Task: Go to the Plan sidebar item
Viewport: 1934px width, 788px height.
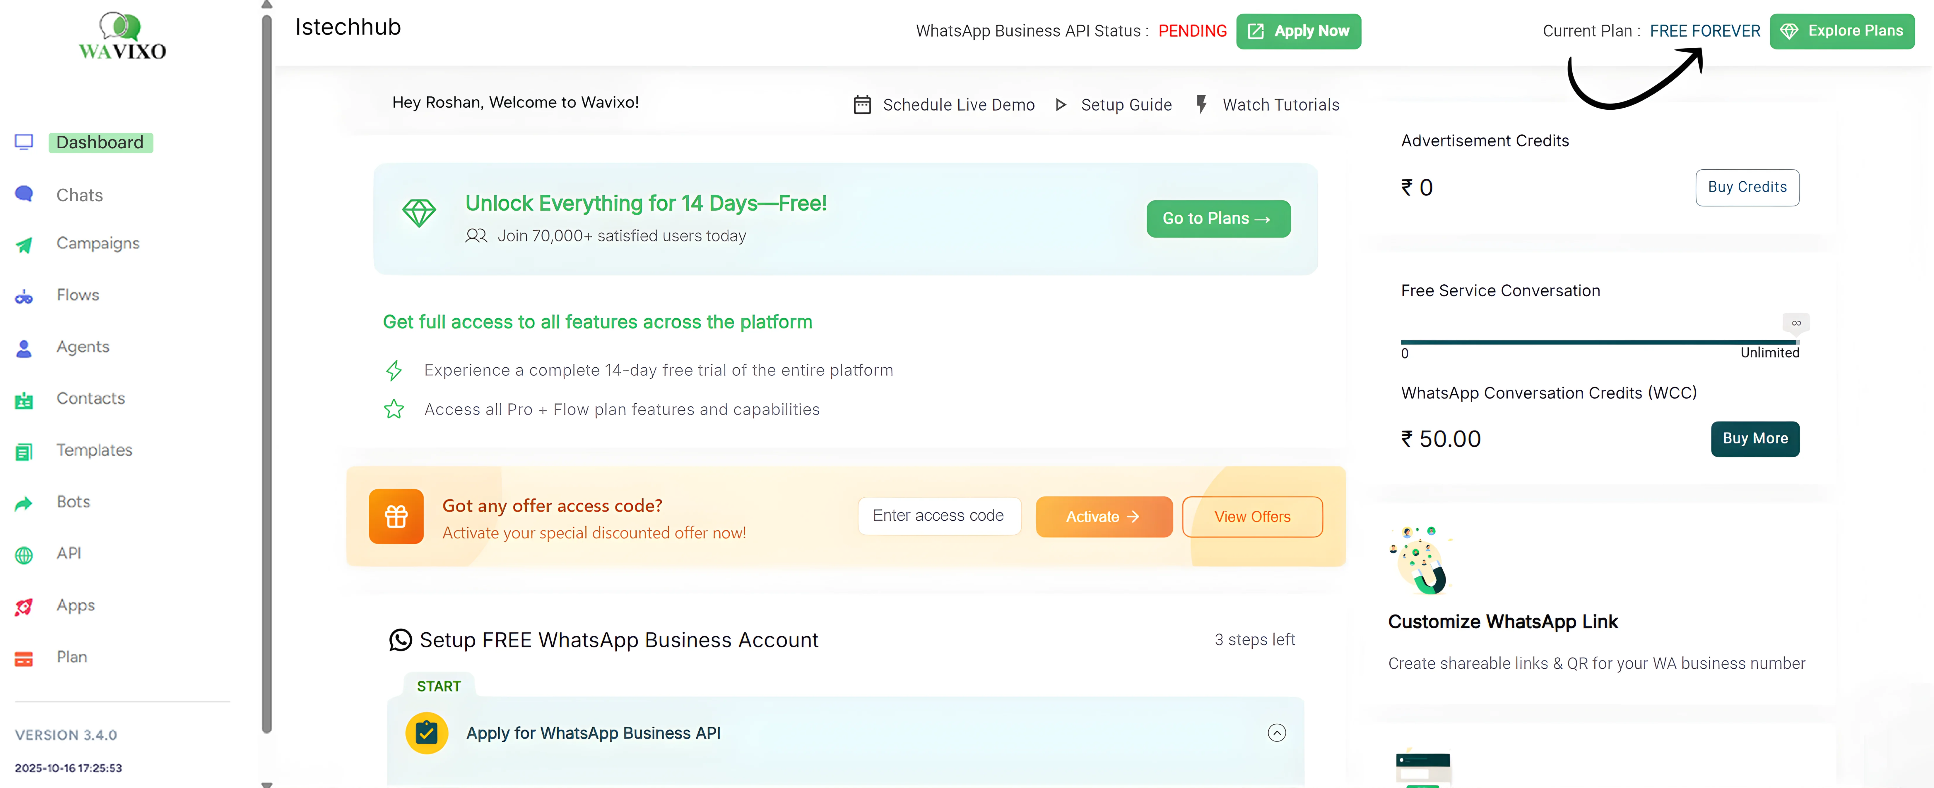Action: 71,657
